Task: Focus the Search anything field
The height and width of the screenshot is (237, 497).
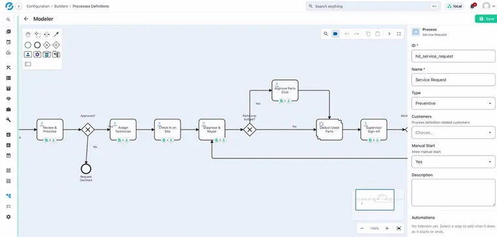Action: [373, 6]
